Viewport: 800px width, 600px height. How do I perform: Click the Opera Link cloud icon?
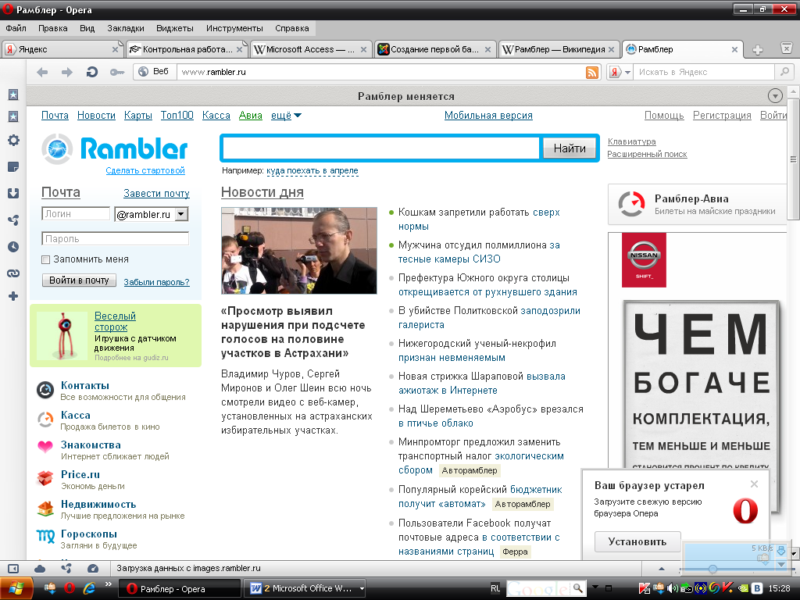pos(40,569)
